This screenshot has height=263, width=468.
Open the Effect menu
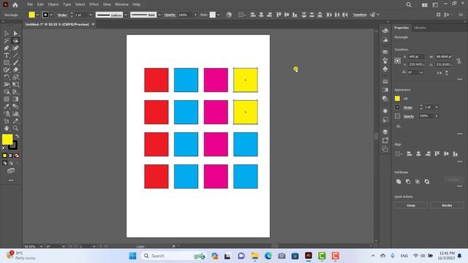click(x=94, y=4)
